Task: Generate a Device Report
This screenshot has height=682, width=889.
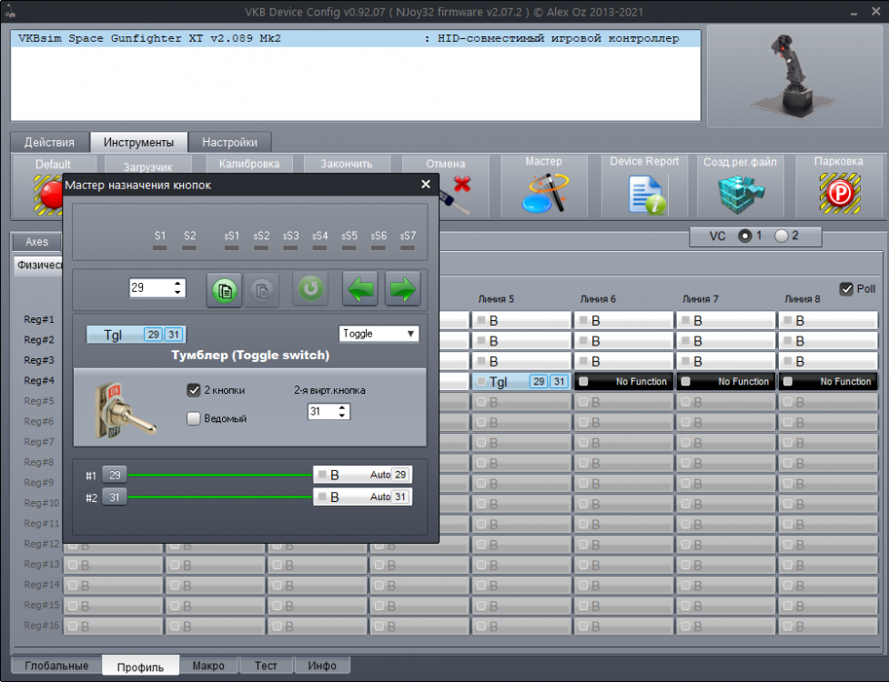Action: (644, 191)
